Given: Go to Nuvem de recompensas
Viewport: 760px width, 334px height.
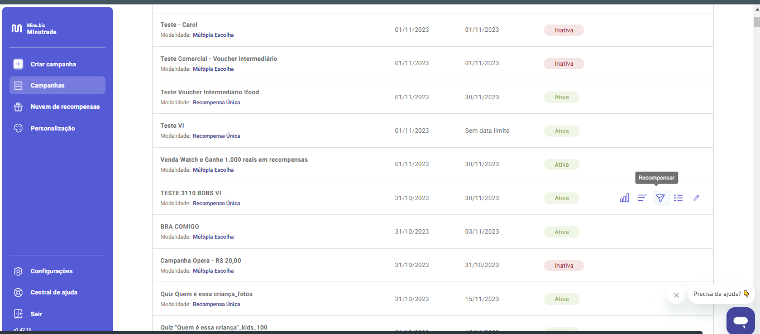Looking at the screenshot, I should (65, 107).
